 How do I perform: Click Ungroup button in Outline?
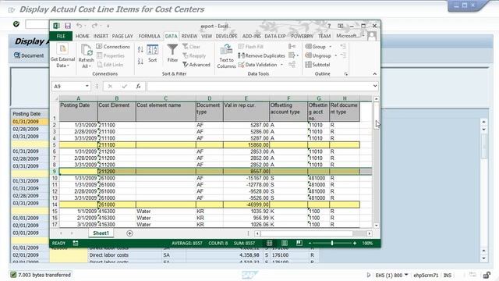(x=318, y=55)
